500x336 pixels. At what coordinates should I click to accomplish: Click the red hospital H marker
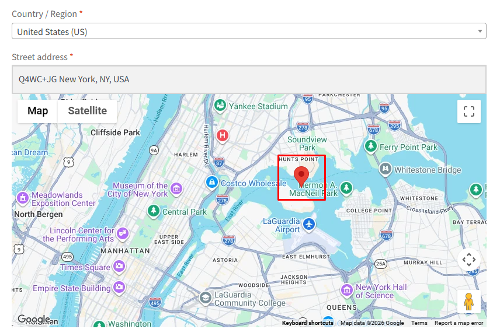click(223, 136)
